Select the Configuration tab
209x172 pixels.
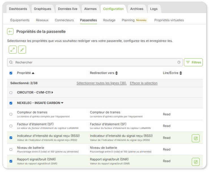coord(113,9)
